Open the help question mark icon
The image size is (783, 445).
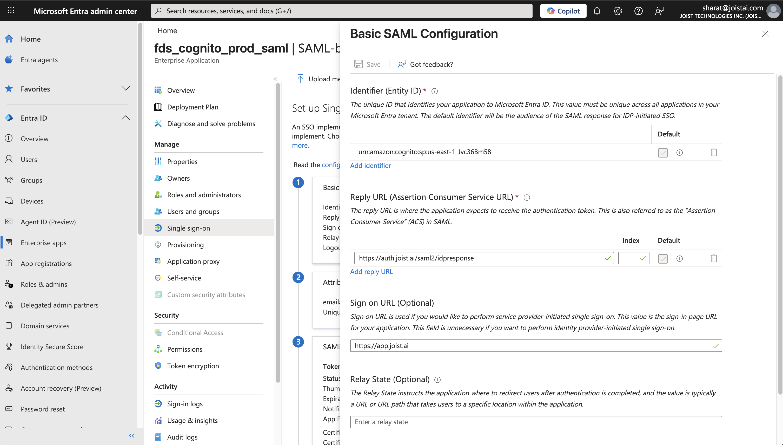638,11
